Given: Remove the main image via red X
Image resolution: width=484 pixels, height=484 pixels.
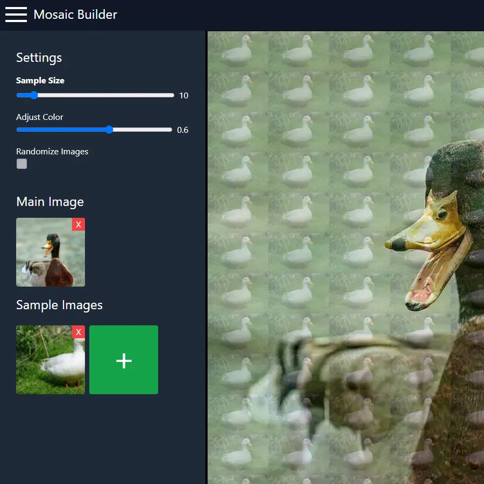Looking at the screenshot, I should pyautogui.click(x=79, y=224).
